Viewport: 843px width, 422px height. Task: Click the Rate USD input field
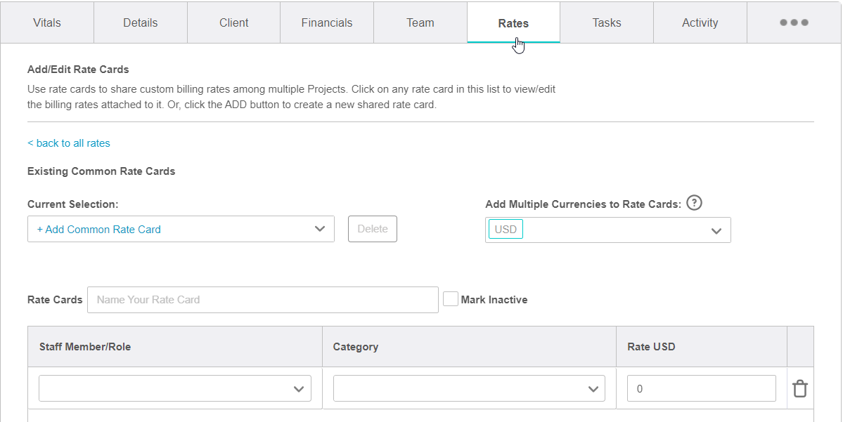coord(702,388)
